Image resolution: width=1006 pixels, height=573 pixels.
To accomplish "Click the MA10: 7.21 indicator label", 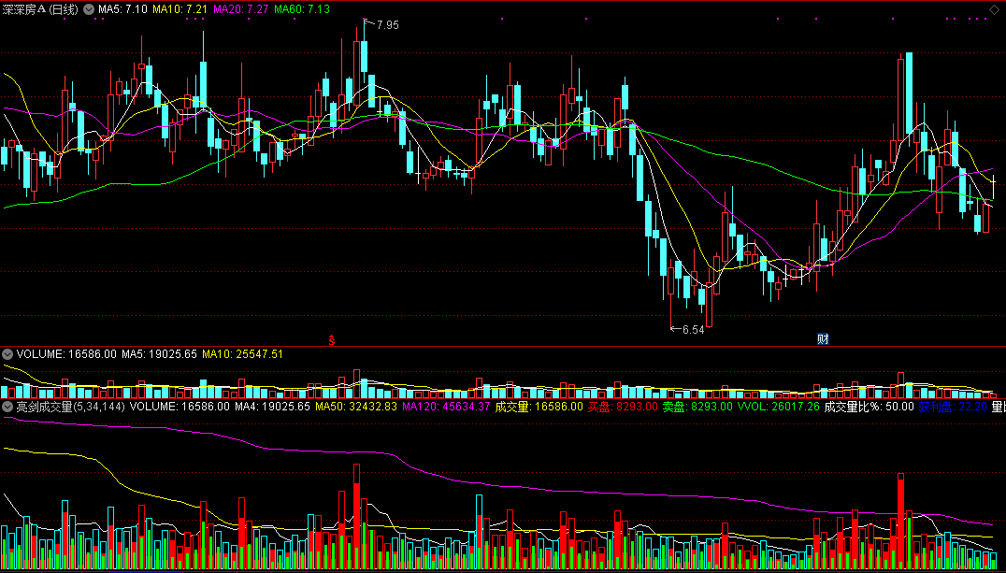I will 180,9.
